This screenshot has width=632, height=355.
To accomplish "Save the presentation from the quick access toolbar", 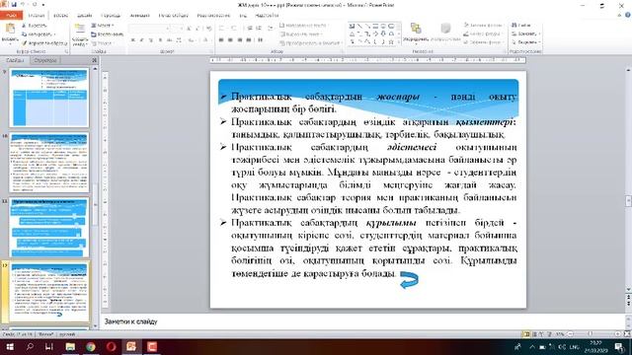I will click(14, 4).
